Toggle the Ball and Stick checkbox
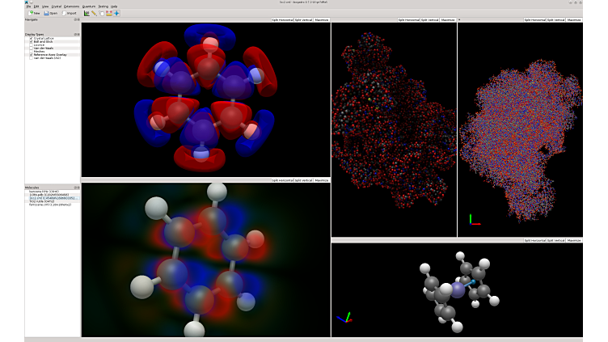The height and width of the screenshot is (342, 608). click(x=32, y=41)
